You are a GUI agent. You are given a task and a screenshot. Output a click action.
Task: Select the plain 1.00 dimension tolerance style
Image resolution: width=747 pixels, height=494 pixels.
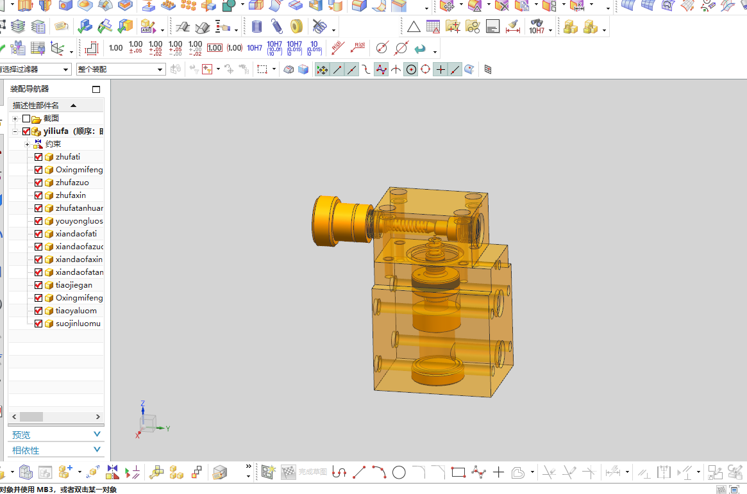tap(116, 48)
